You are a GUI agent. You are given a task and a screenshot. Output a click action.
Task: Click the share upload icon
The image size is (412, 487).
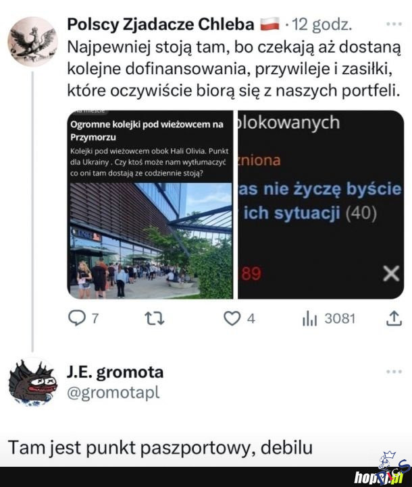tap(394, 318)
